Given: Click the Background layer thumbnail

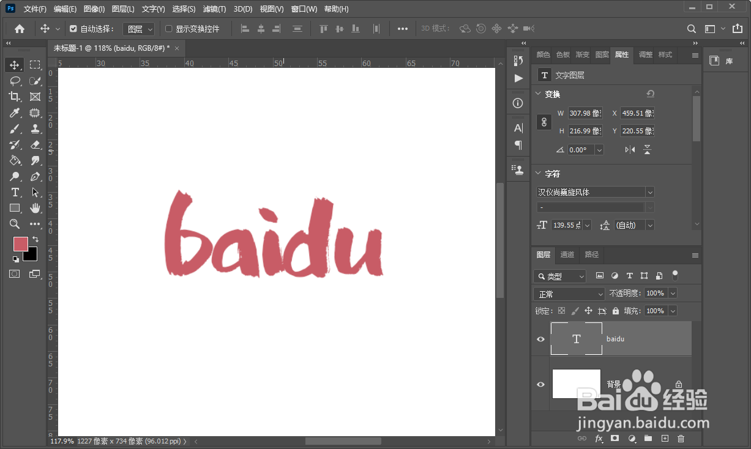Looking at the screenshot, I should [577, 384].
